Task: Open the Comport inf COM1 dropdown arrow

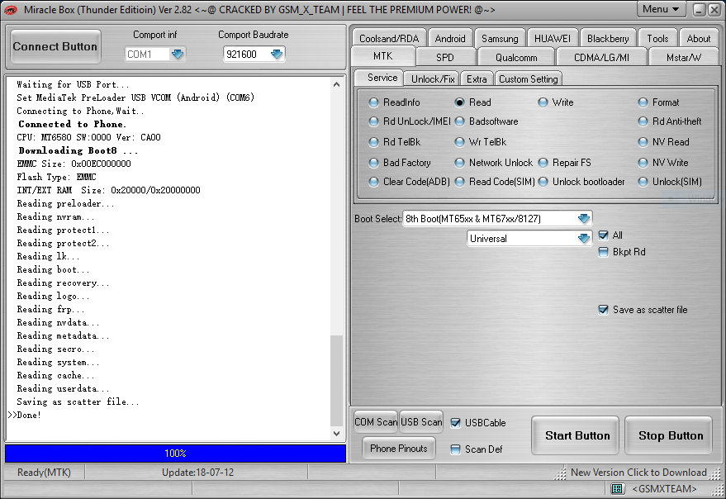Action: (178, 55)
